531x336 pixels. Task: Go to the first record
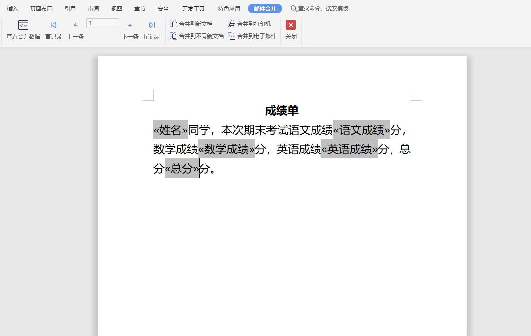(53, 26)
